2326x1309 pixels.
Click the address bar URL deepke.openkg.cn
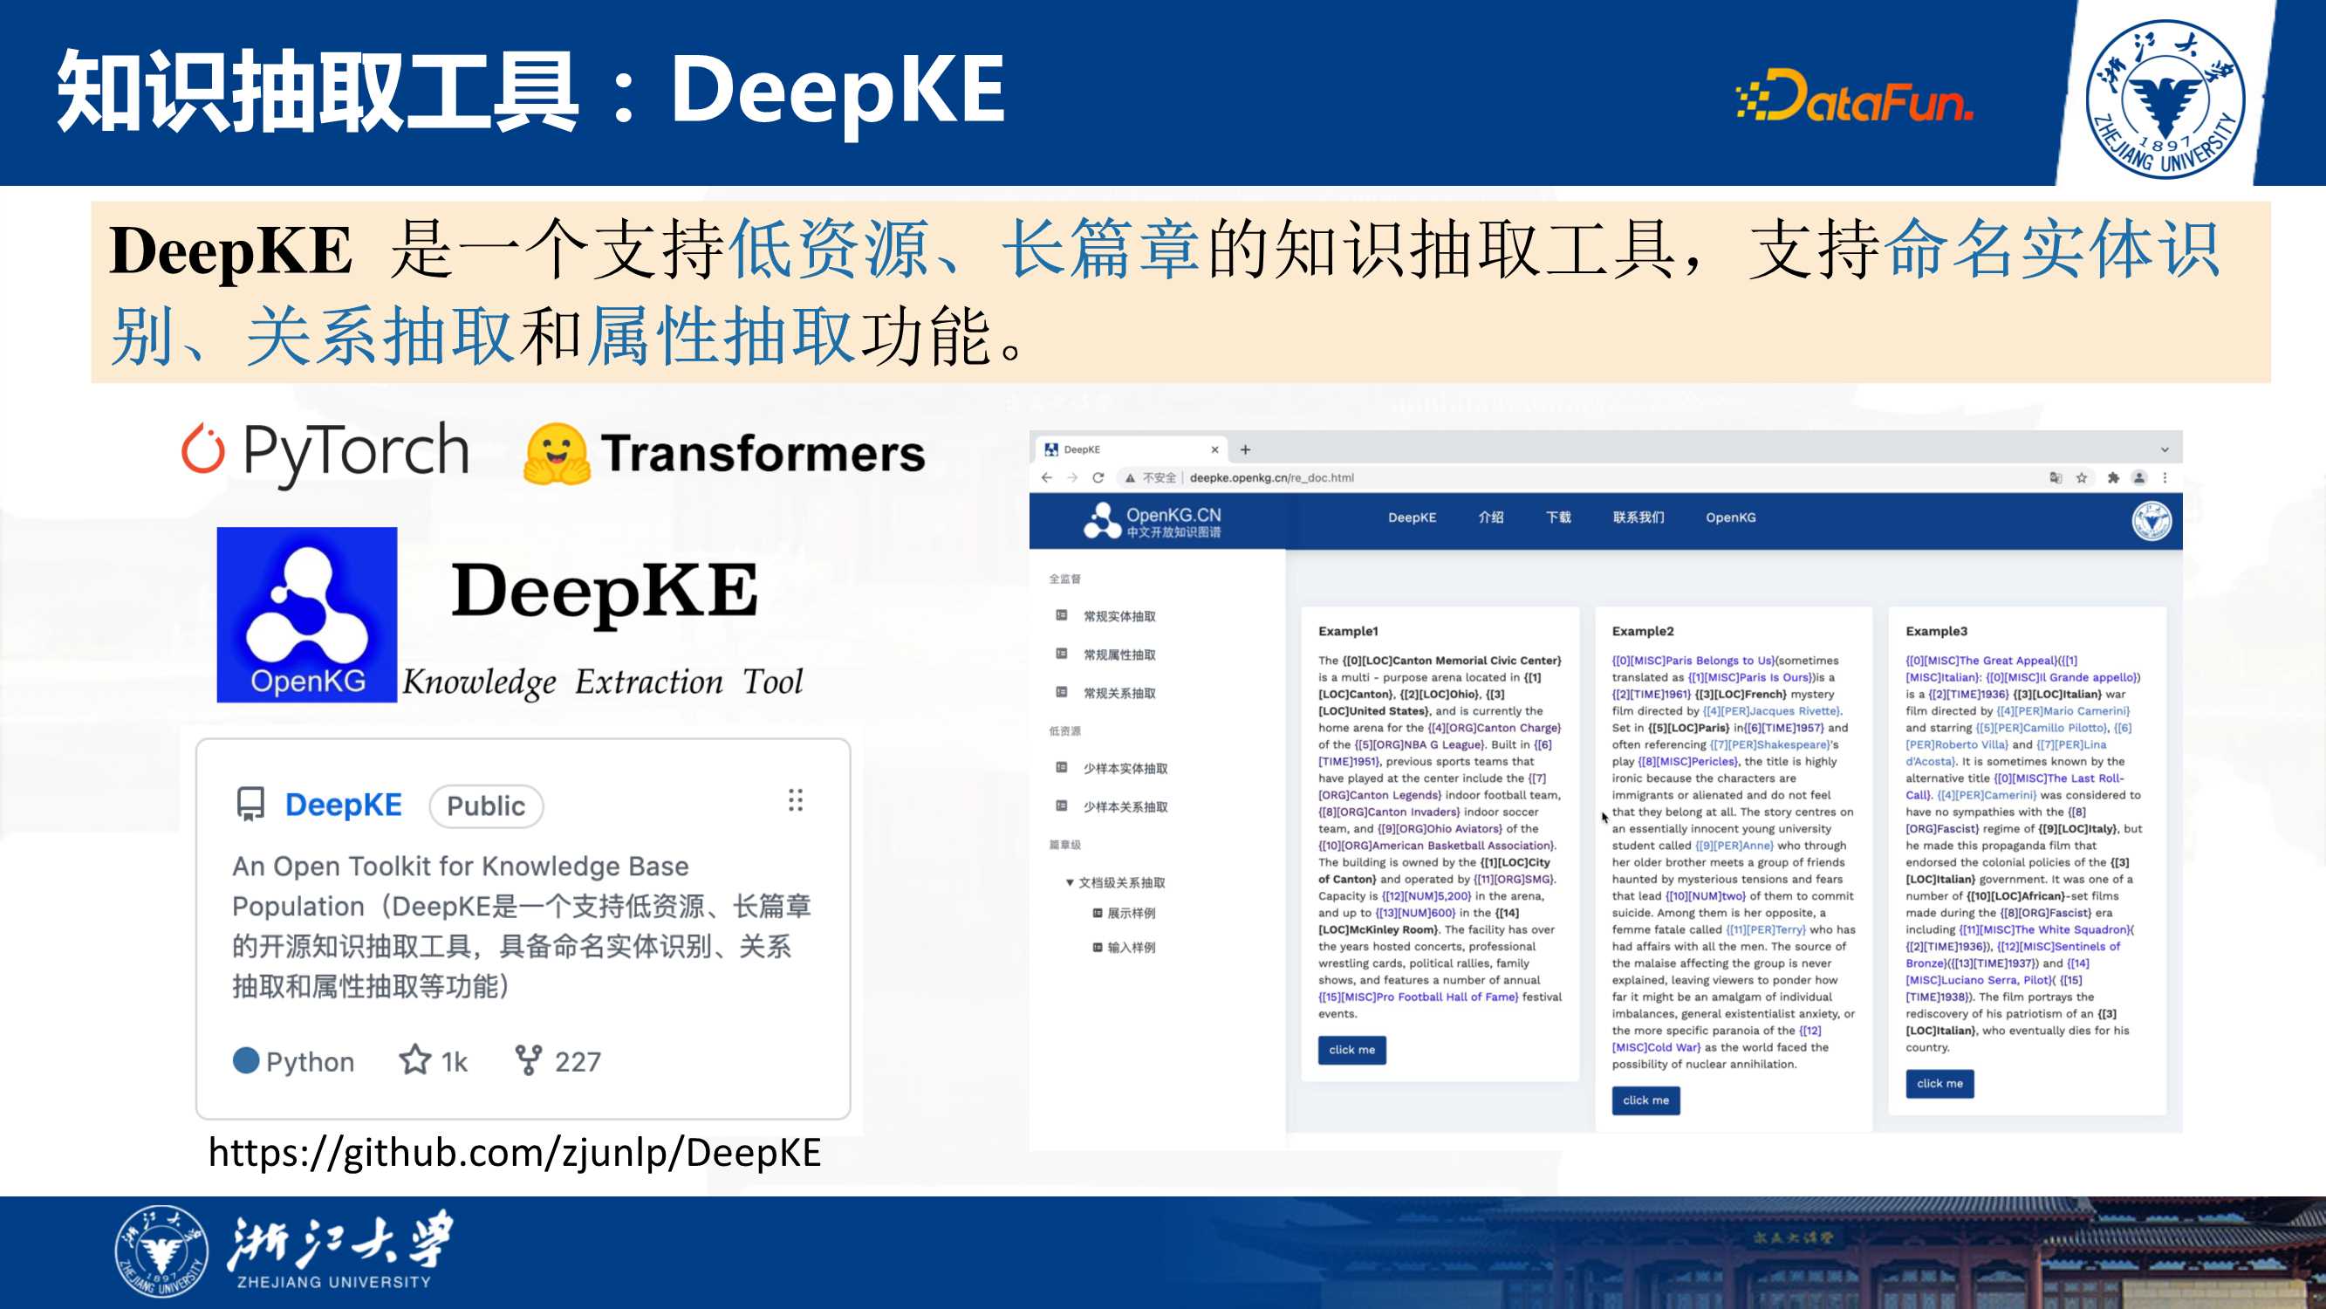click(1270, 478)
